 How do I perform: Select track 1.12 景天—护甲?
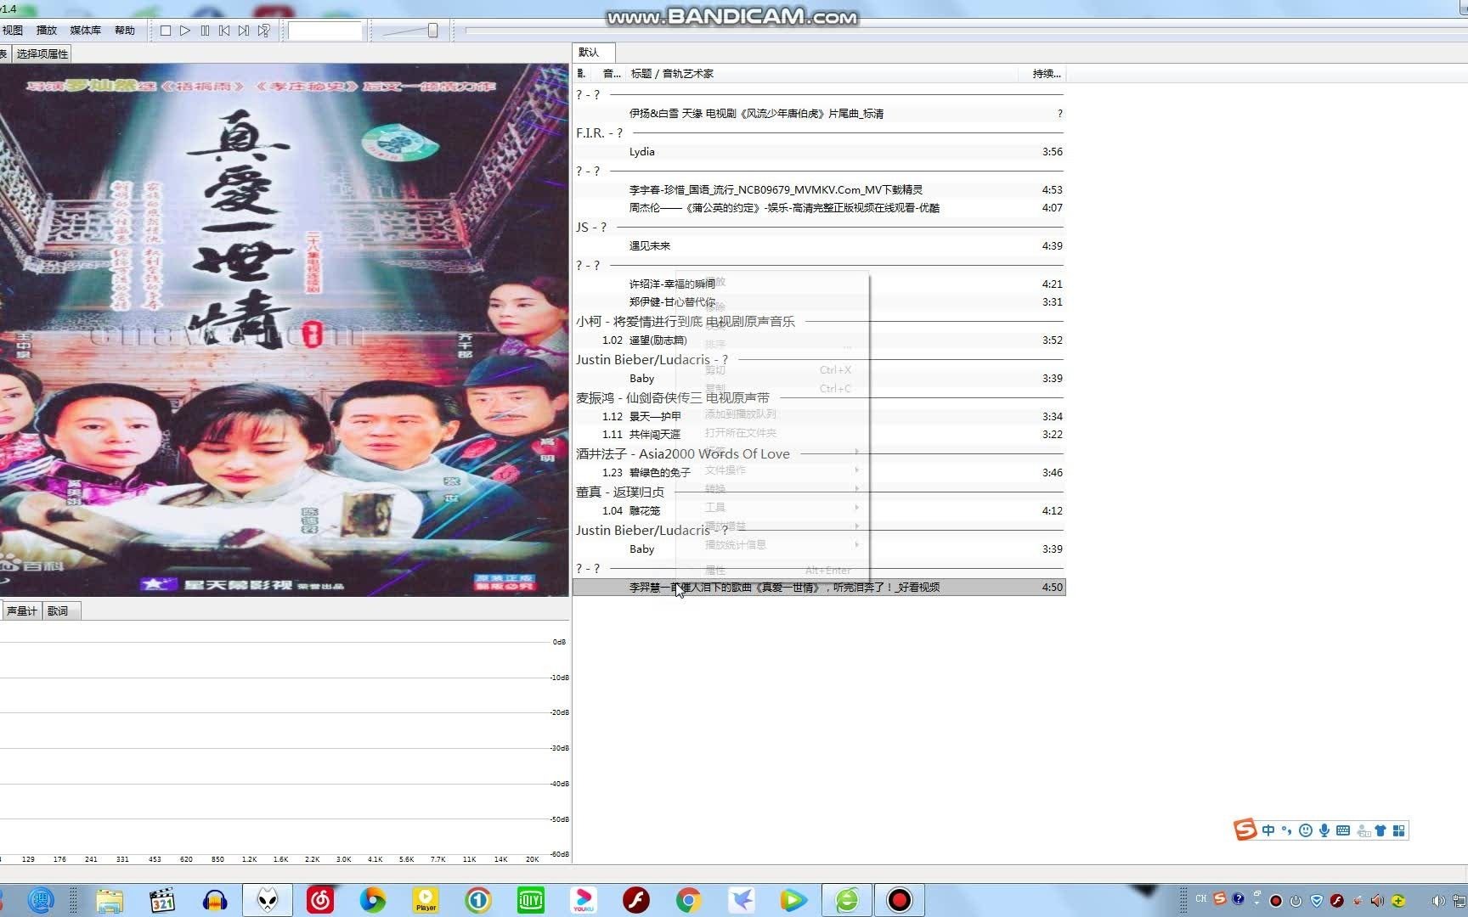coord(819,417)
